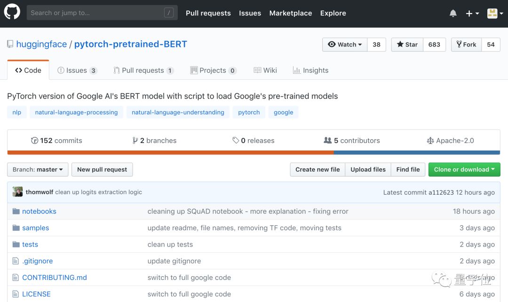
Task: Expand the Branch: master dropdown
Action: click(x=38, y=170)
